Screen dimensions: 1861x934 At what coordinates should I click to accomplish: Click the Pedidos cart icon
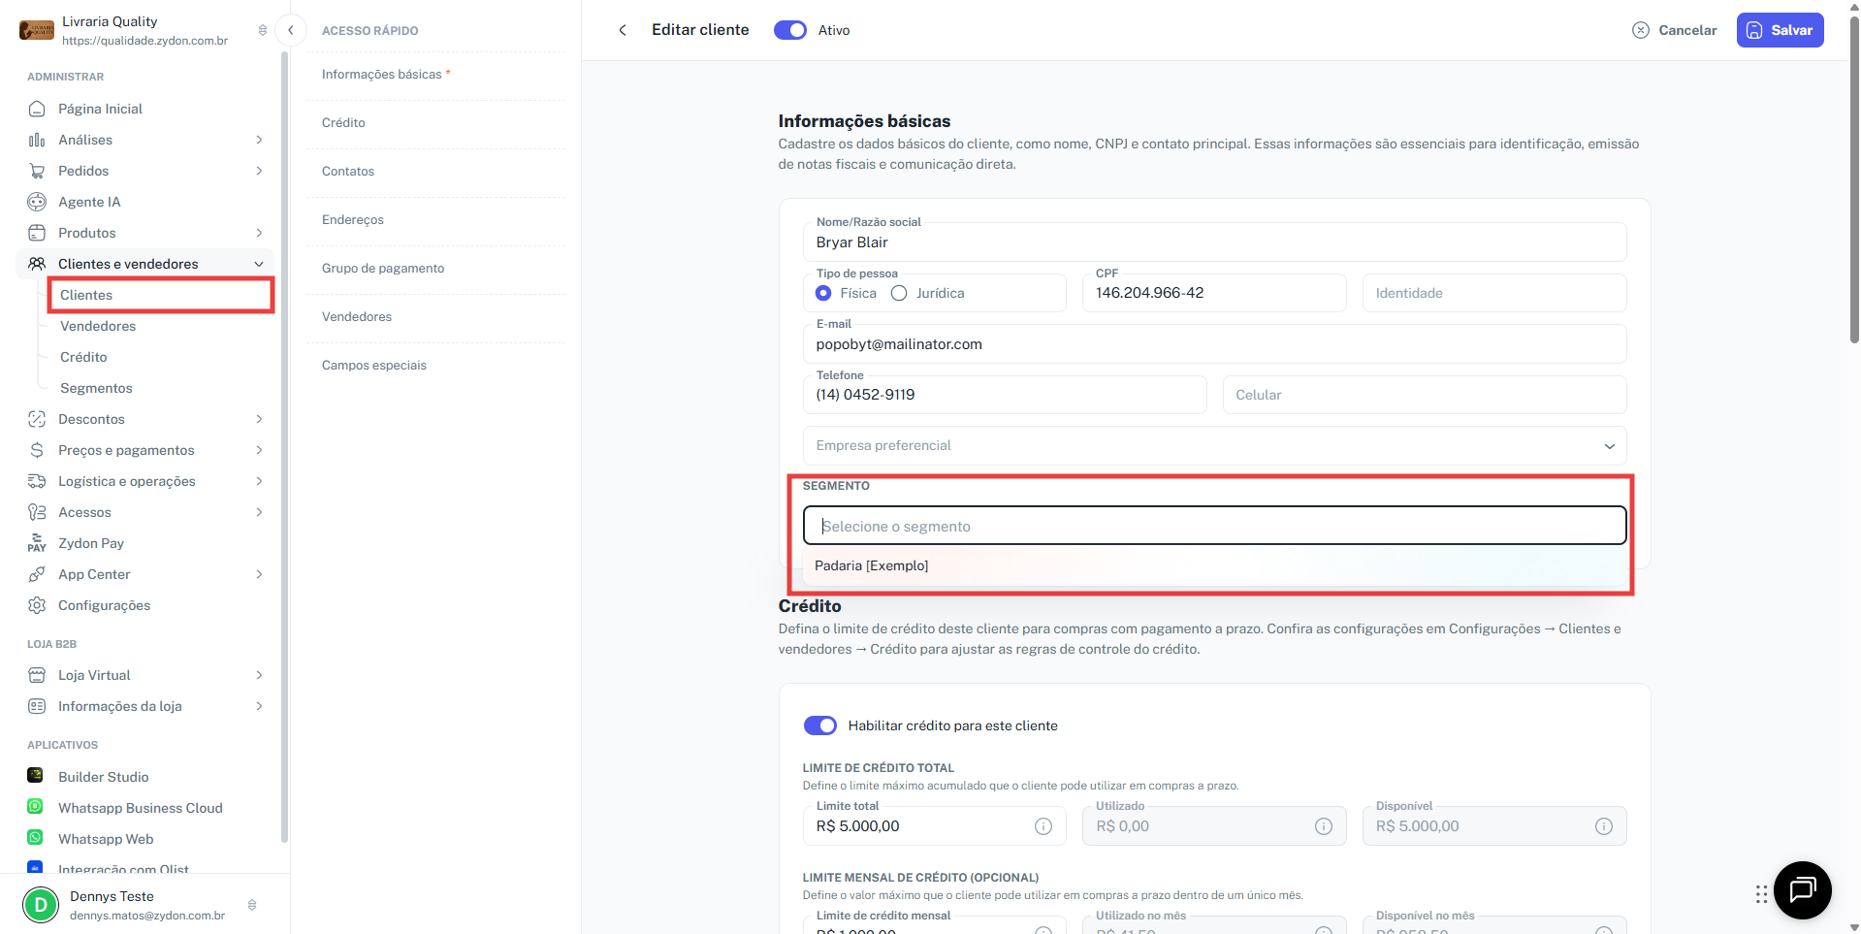[37, 171]
